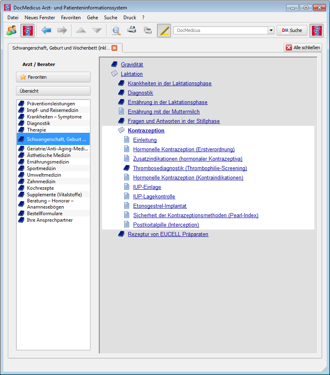The width and height of the screenshot is (330, 375).
Task: Click book icon beside Therapie in sidebar
Action: (x=22, y=130)
